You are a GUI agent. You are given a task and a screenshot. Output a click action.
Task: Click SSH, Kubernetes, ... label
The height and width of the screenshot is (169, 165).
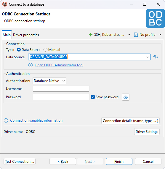109,35
